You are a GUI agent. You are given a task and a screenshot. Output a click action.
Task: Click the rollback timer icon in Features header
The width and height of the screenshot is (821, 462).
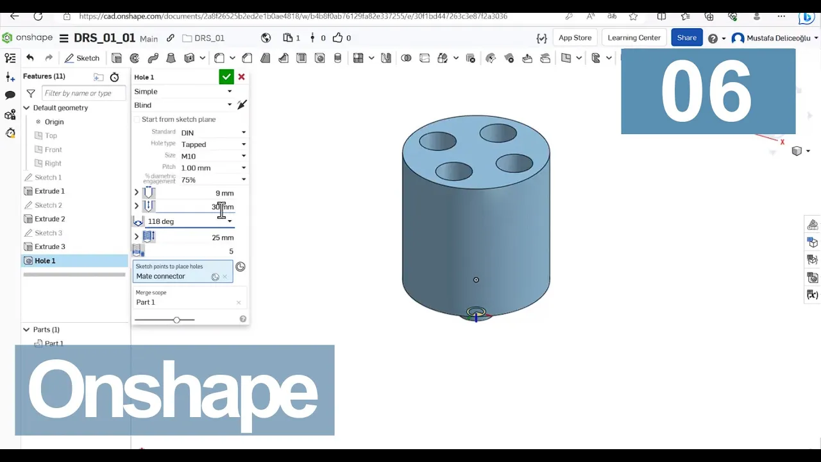click(114, 77)
